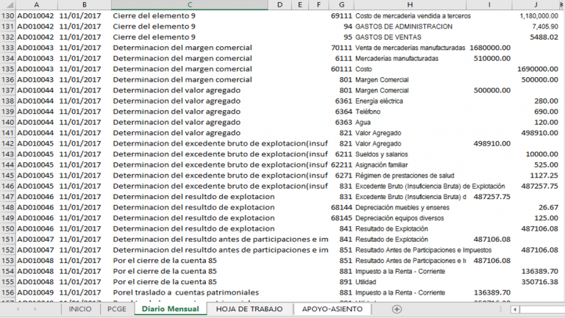Select column A header

pyautogui.click(x=36, y=4)
